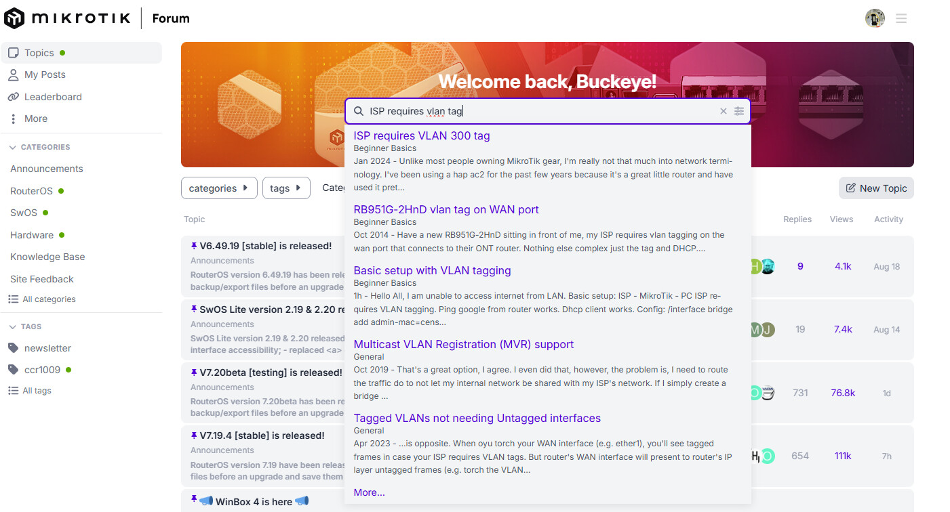This screenshot has height=512, width=950.
Task: Create a New Topic
Action: (876, 188)
